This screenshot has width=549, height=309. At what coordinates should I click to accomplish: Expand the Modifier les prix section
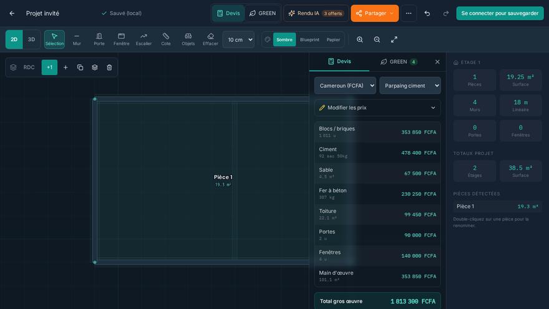click(377, 107)
